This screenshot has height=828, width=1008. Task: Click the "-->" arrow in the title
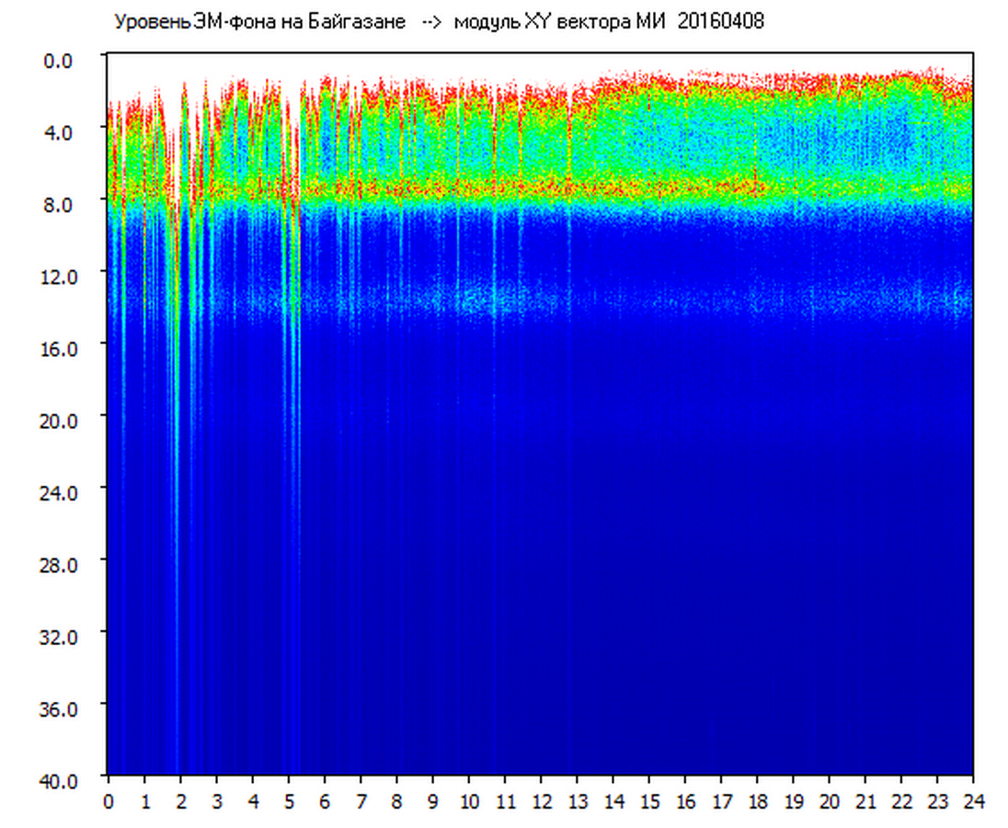coord(430,22)
